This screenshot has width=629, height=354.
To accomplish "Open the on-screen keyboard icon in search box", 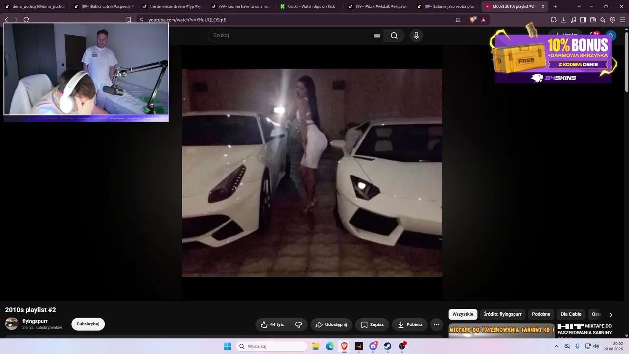I will (x=377, y=35).
